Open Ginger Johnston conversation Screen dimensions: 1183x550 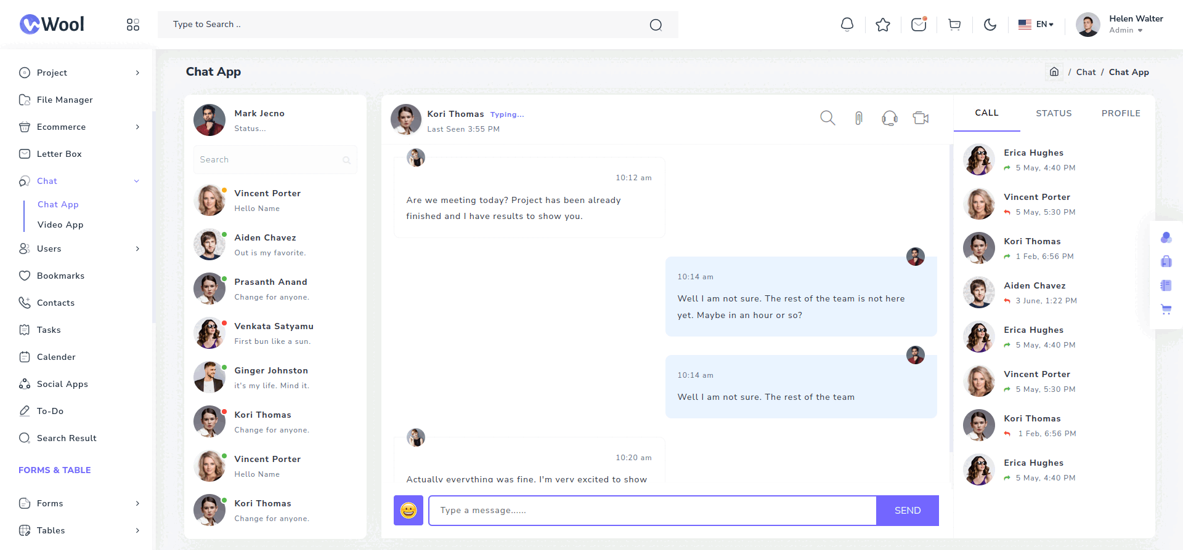pos(275,377)
